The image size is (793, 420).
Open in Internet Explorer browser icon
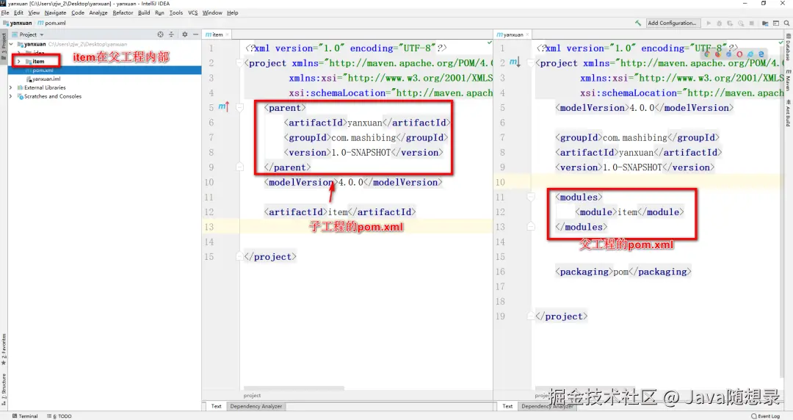pos(750,54)
